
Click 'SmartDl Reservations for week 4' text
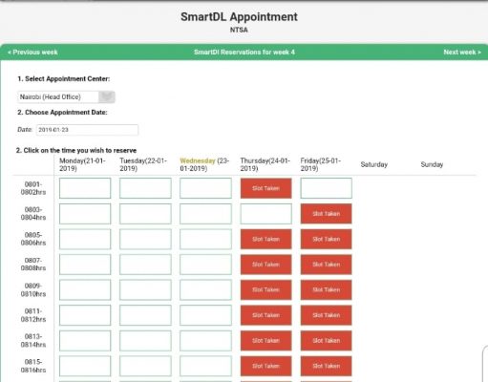[244, 53]
